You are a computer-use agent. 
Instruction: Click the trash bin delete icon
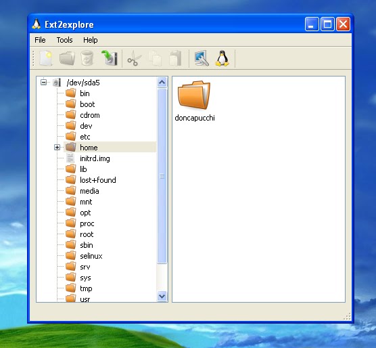[87, 58]
